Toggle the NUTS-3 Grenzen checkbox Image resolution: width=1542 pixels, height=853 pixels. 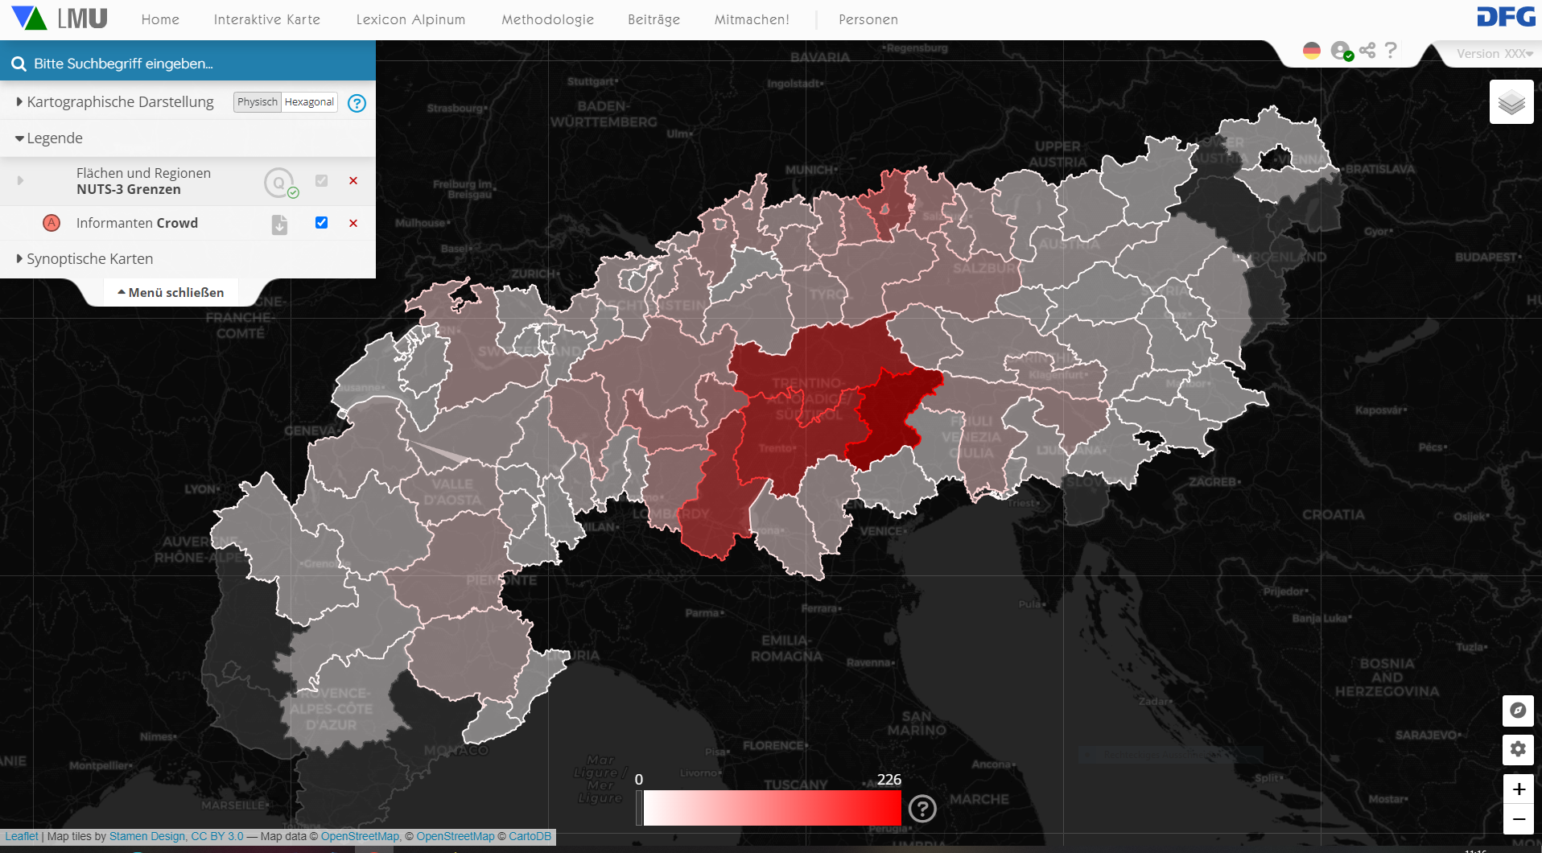point(321,181)
